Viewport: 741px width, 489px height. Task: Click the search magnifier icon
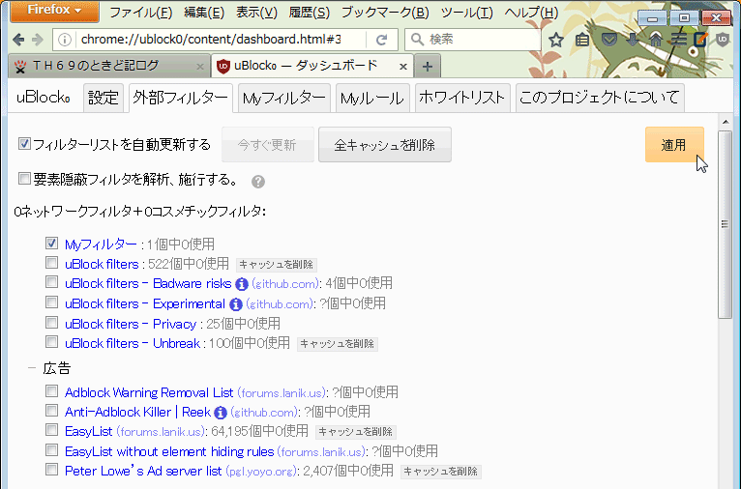point(417,40)
